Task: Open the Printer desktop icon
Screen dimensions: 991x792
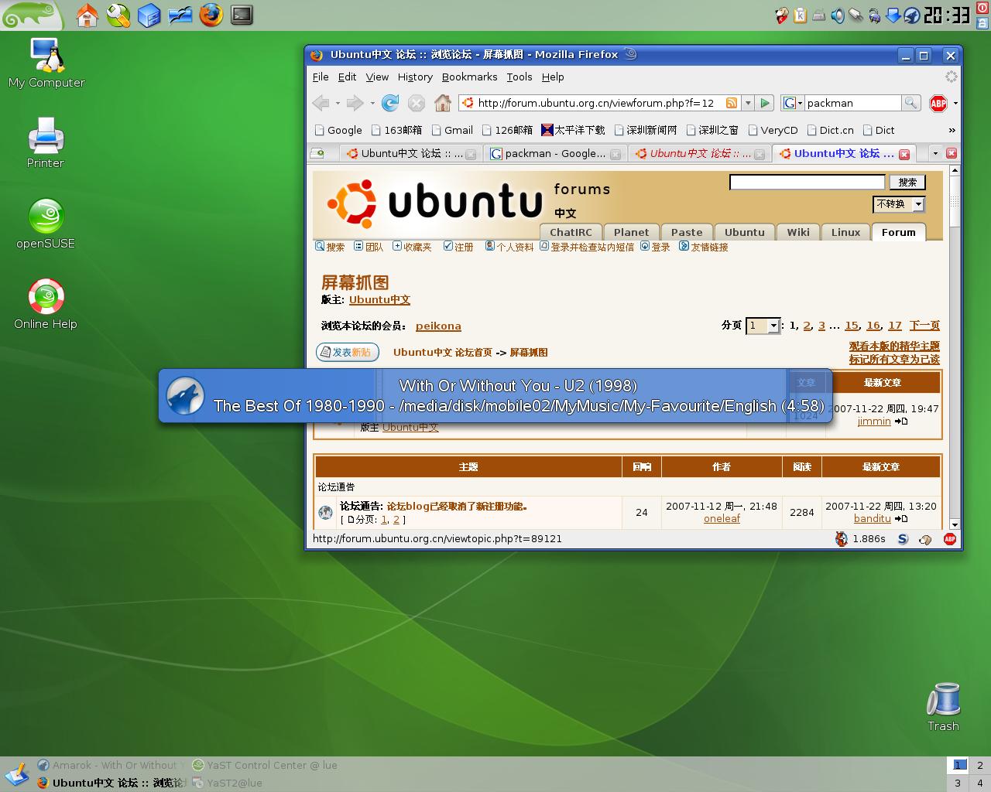Action: click(46, 143)
